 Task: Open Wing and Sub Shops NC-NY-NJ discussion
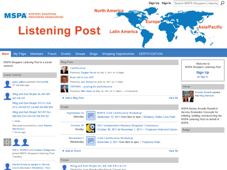pyautogui.click(x=32, y=114)
